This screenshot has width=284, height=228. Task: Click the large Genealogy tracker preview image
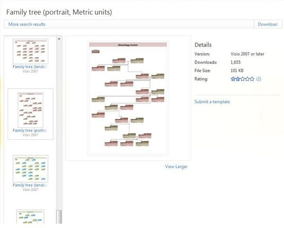(128, 99)
